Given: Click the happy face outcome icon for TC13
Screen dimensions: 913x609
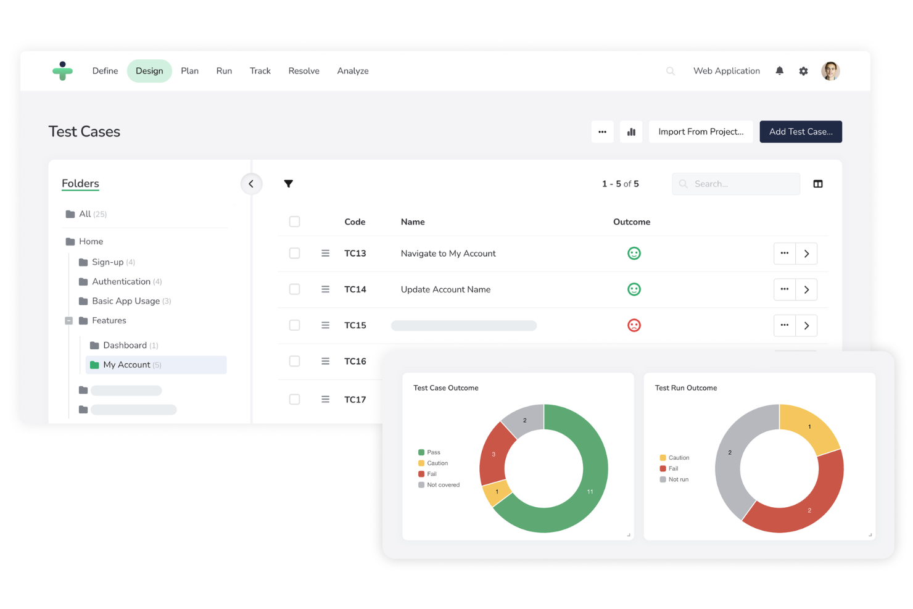Looking at the screenshot, I should click(634, 253).
